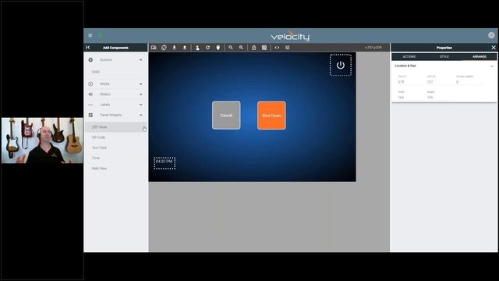Collapse the Panel Widgets section chevron
This screenshot has height=281, width=499.
[x=140, y=115]
